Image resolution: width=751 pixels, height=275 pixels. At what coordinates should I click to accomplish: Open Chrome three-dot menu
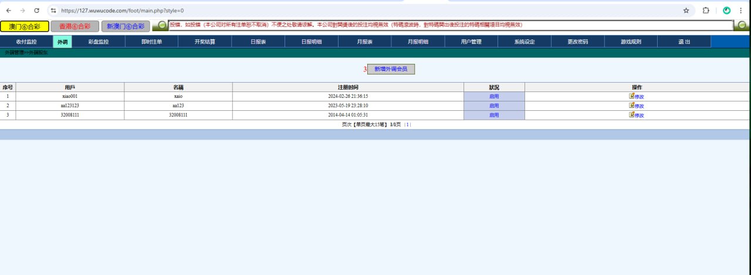tap(742, 11)
